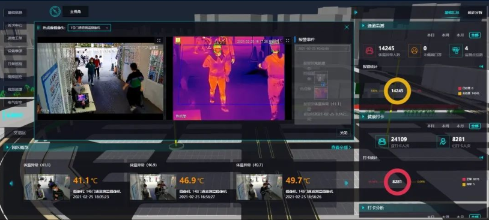Click the yellow icon on the thermal feed corner
The height and width of the screenshot is (220, 489).
click(178, 40)
